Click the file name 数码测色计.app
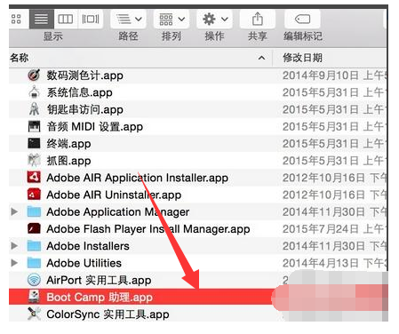Screen dimensions: 399x334 pos(85,76)
